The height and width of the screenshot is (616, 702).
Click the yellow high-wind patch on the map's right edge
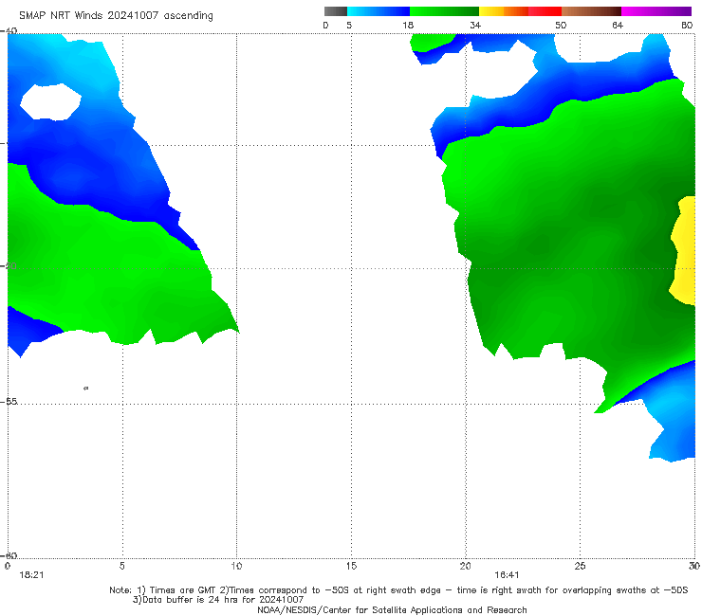click(684, 250)
